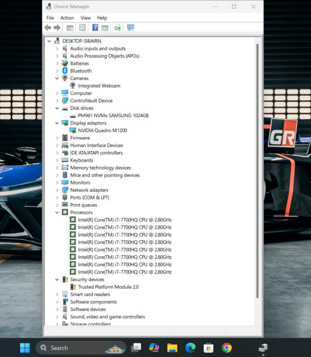Click the Monitors category icon
Screen dimensions: 311x357
[65, 183]
